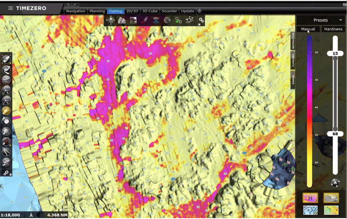
Task: Click the Manual button
Action: pos(308,29)
